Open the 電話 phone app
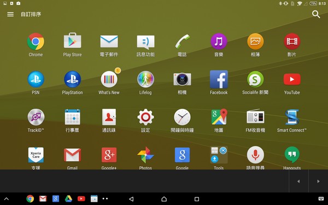This screenshot has height=205, width=328. point(182,42)
